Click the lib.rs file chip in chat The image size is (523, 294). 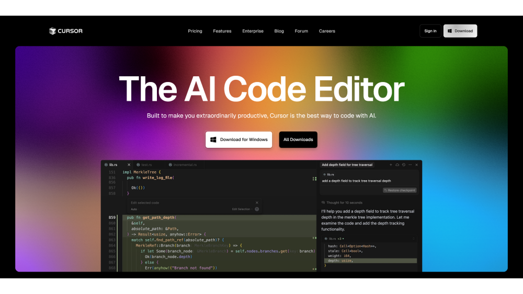coord(328,174)
